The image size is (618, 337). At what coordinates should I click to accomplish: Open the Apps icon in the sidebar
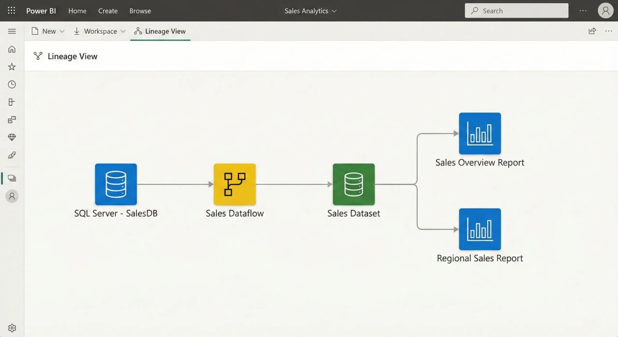click(12, 102)
